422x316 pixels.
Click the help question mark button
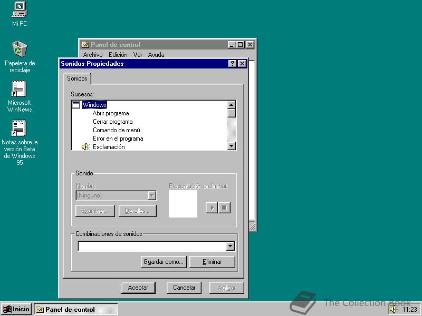232,64
